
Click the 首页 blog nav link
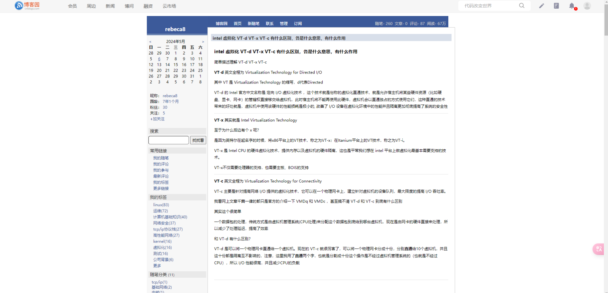237,24
